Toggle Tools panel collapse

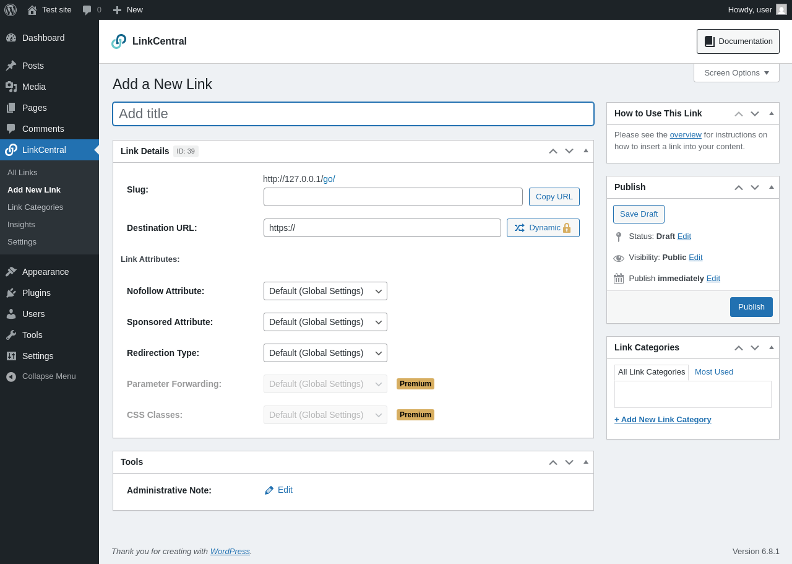coord(586,461)
